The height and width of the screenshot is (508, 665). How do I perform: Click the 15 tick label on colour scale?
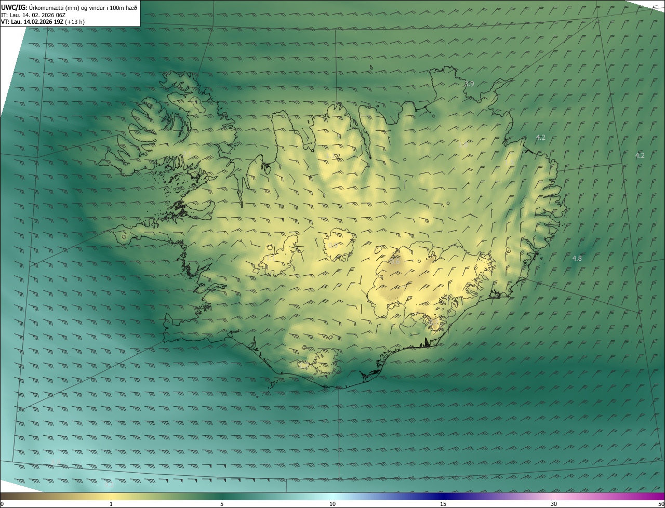point(443,504)
